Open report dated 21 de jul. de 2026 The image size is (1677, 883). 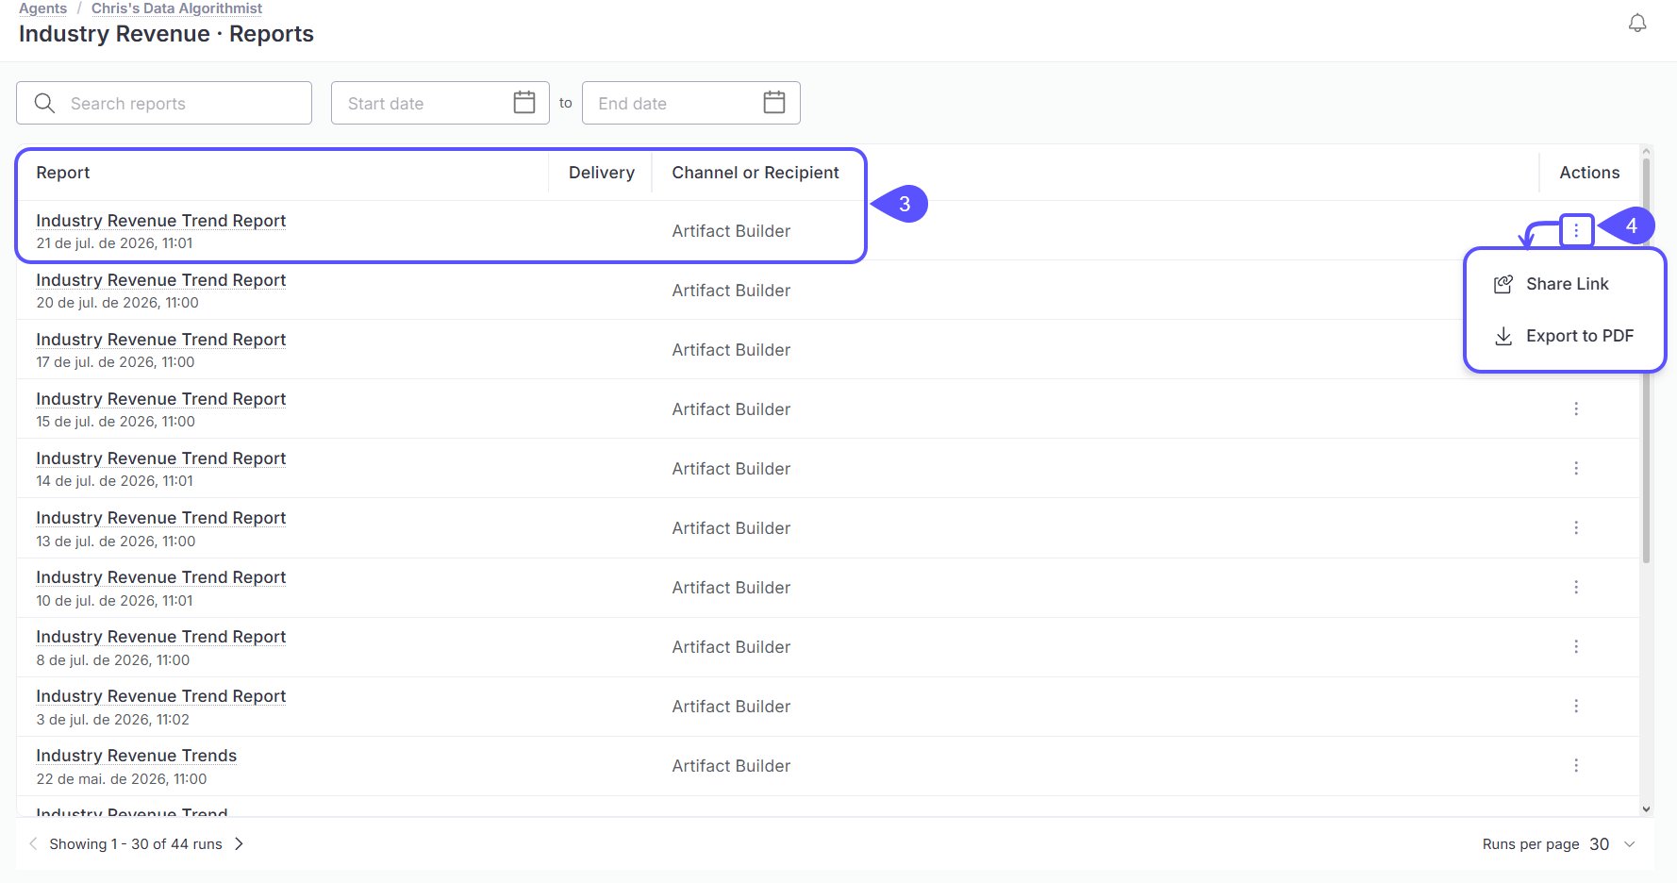click(161, 221)
